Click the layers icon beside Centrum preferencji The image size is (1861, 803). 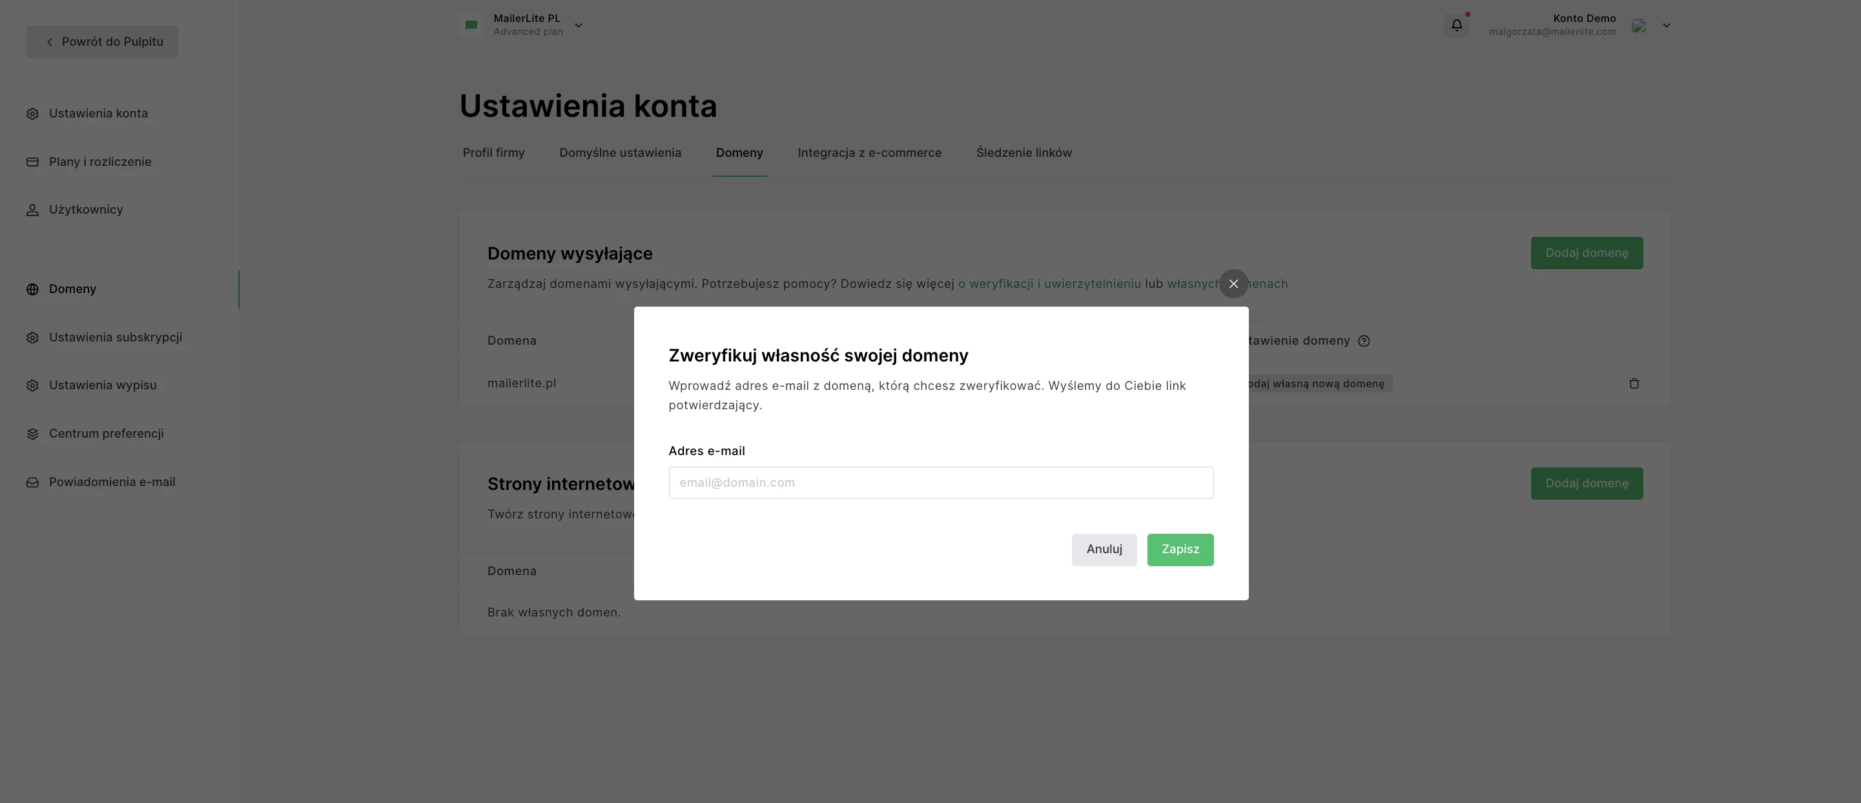(32, 434)
